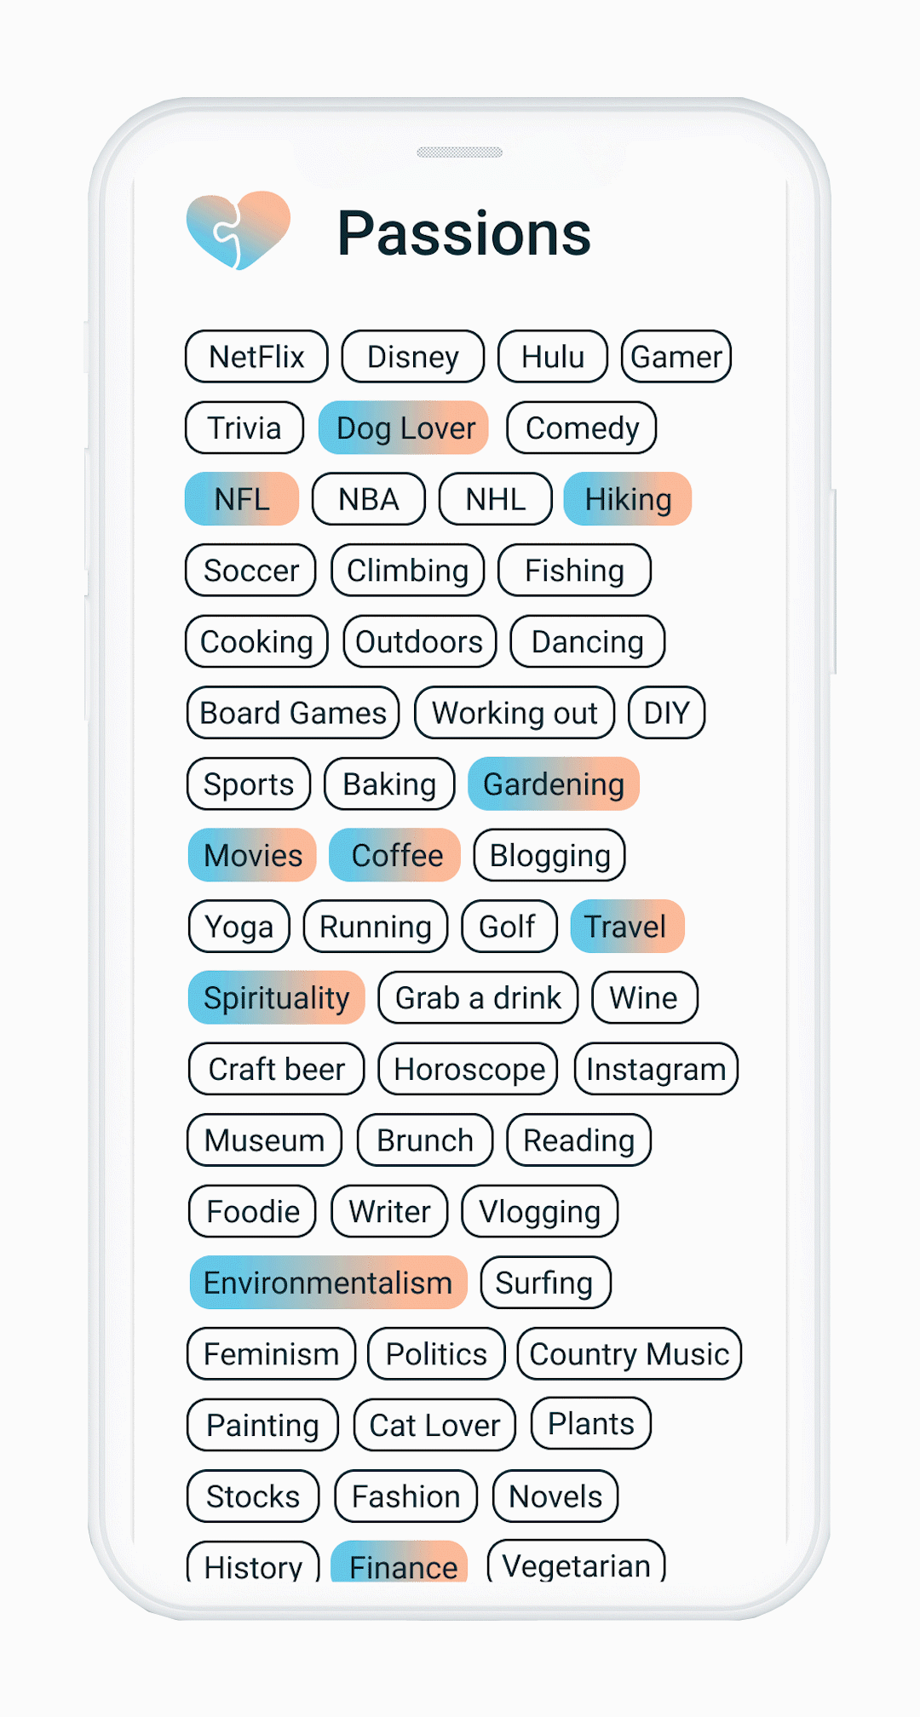Toggle off the NFL passion
Viewport: 920px width, 1717px height.
[x=242, y=499]
